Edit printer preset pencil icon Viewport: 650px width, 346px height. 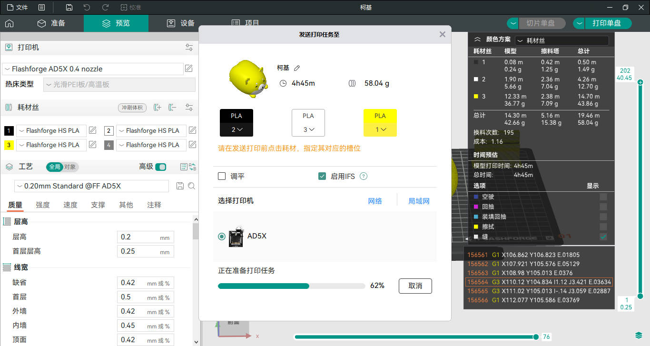pos(189,69)
